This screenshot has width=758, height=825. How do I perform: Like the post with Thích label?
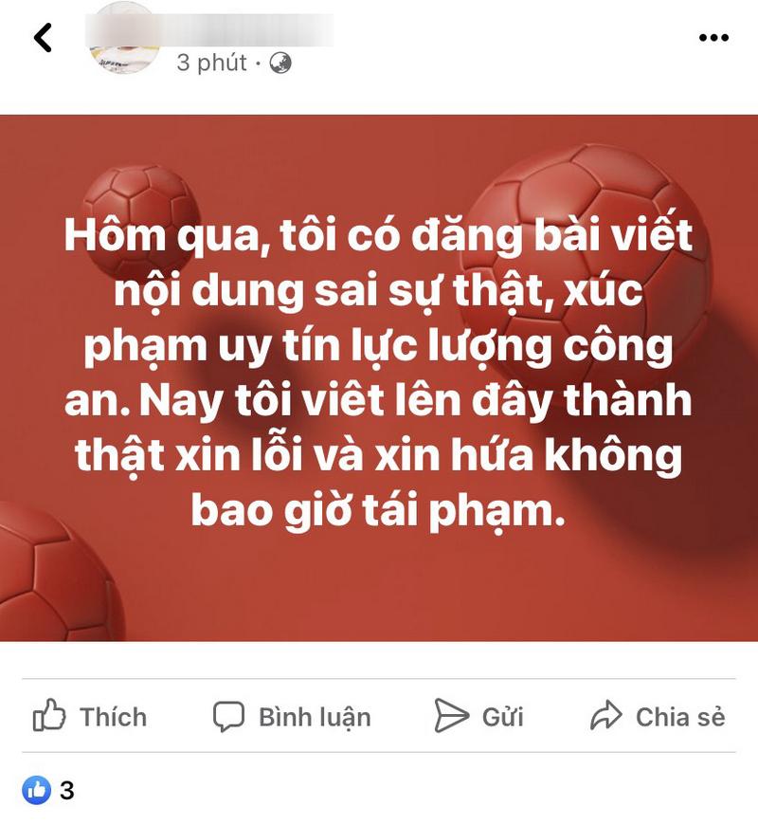coord(113,717)
